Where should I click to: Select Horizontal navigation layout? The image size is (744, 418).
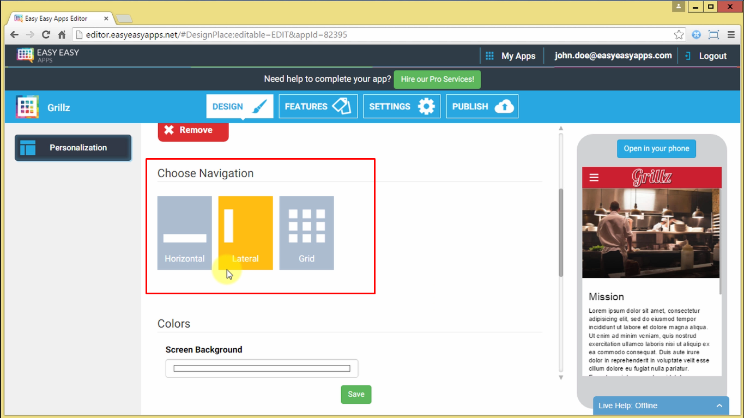tap(185, 233)
